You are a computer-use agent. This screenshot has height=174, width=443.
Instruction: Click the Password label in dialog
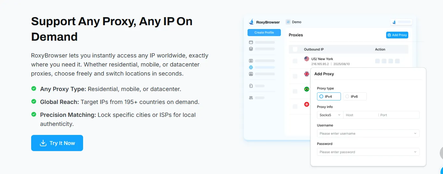click(325, 143)
